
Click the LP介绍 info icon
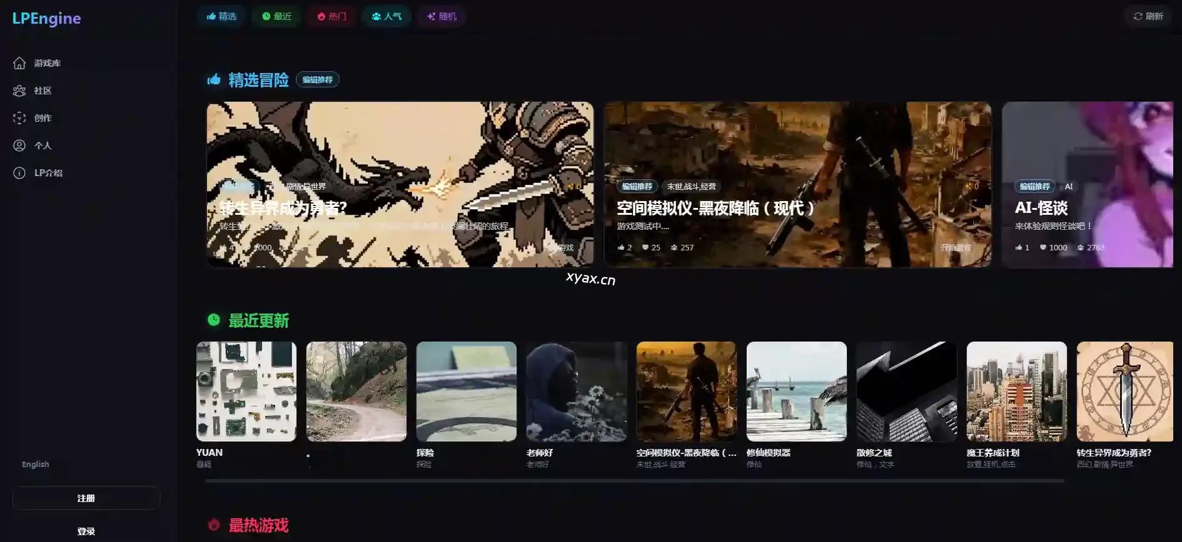coord(19,173)
